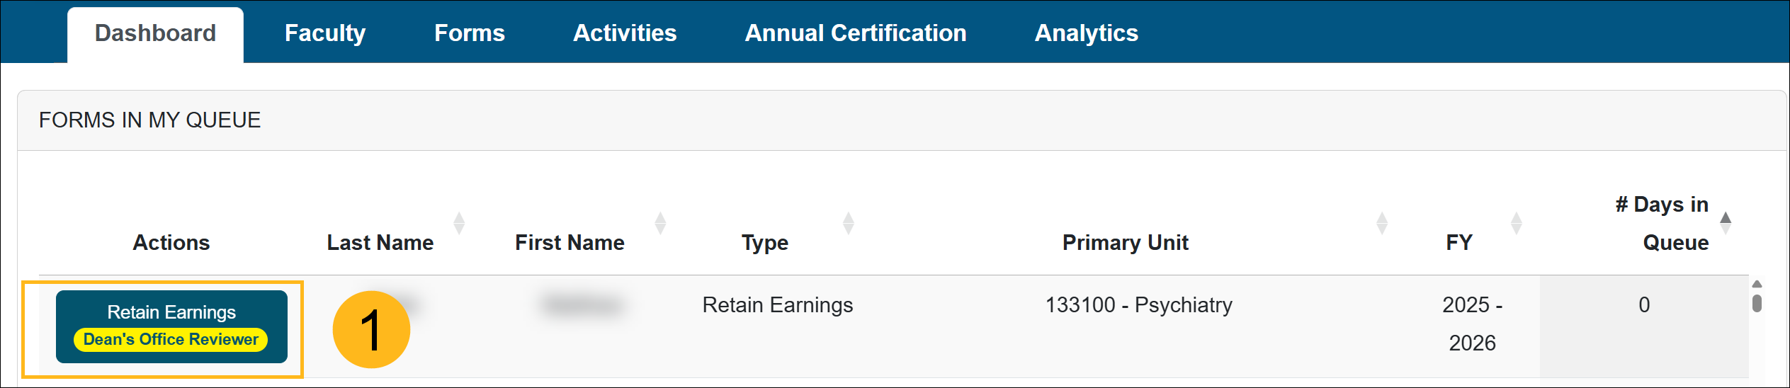The width and height of the screenshot is (1790, 388).
Task: Click the Dean's Office Reviewer yellow badge
Action: click(171, 340)
